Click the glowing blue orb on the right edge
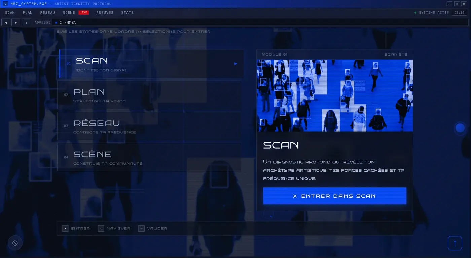Screen dimensions: 471x258 tap(460, 128)
